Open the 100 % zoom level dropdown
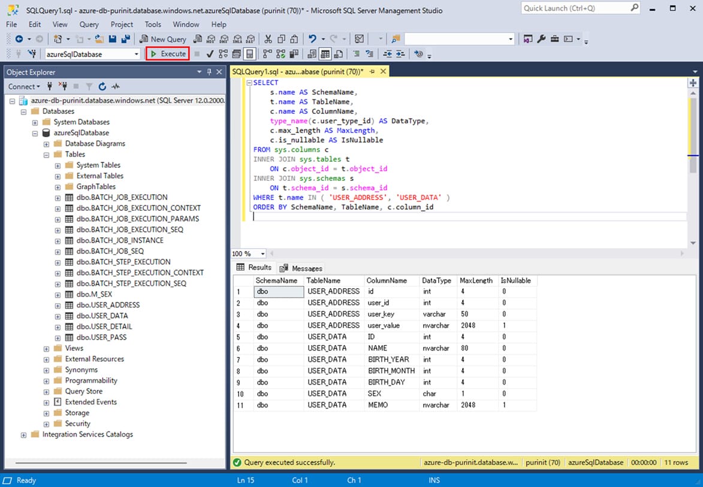 (263, 254)
